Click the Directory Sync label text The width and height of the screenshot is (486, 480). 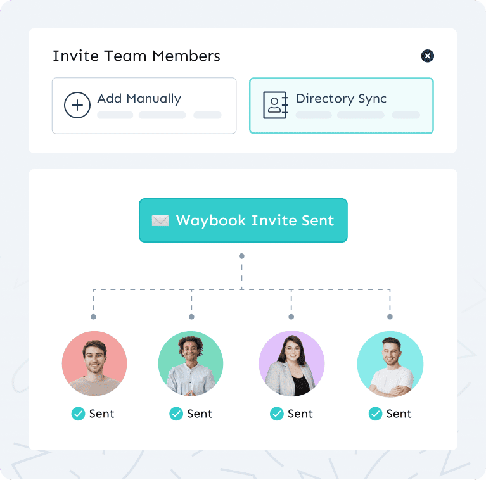pos(342,99)
